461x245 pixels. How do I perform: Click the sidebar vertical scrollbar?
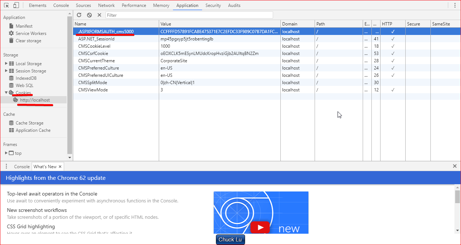(x=70, y=84)
